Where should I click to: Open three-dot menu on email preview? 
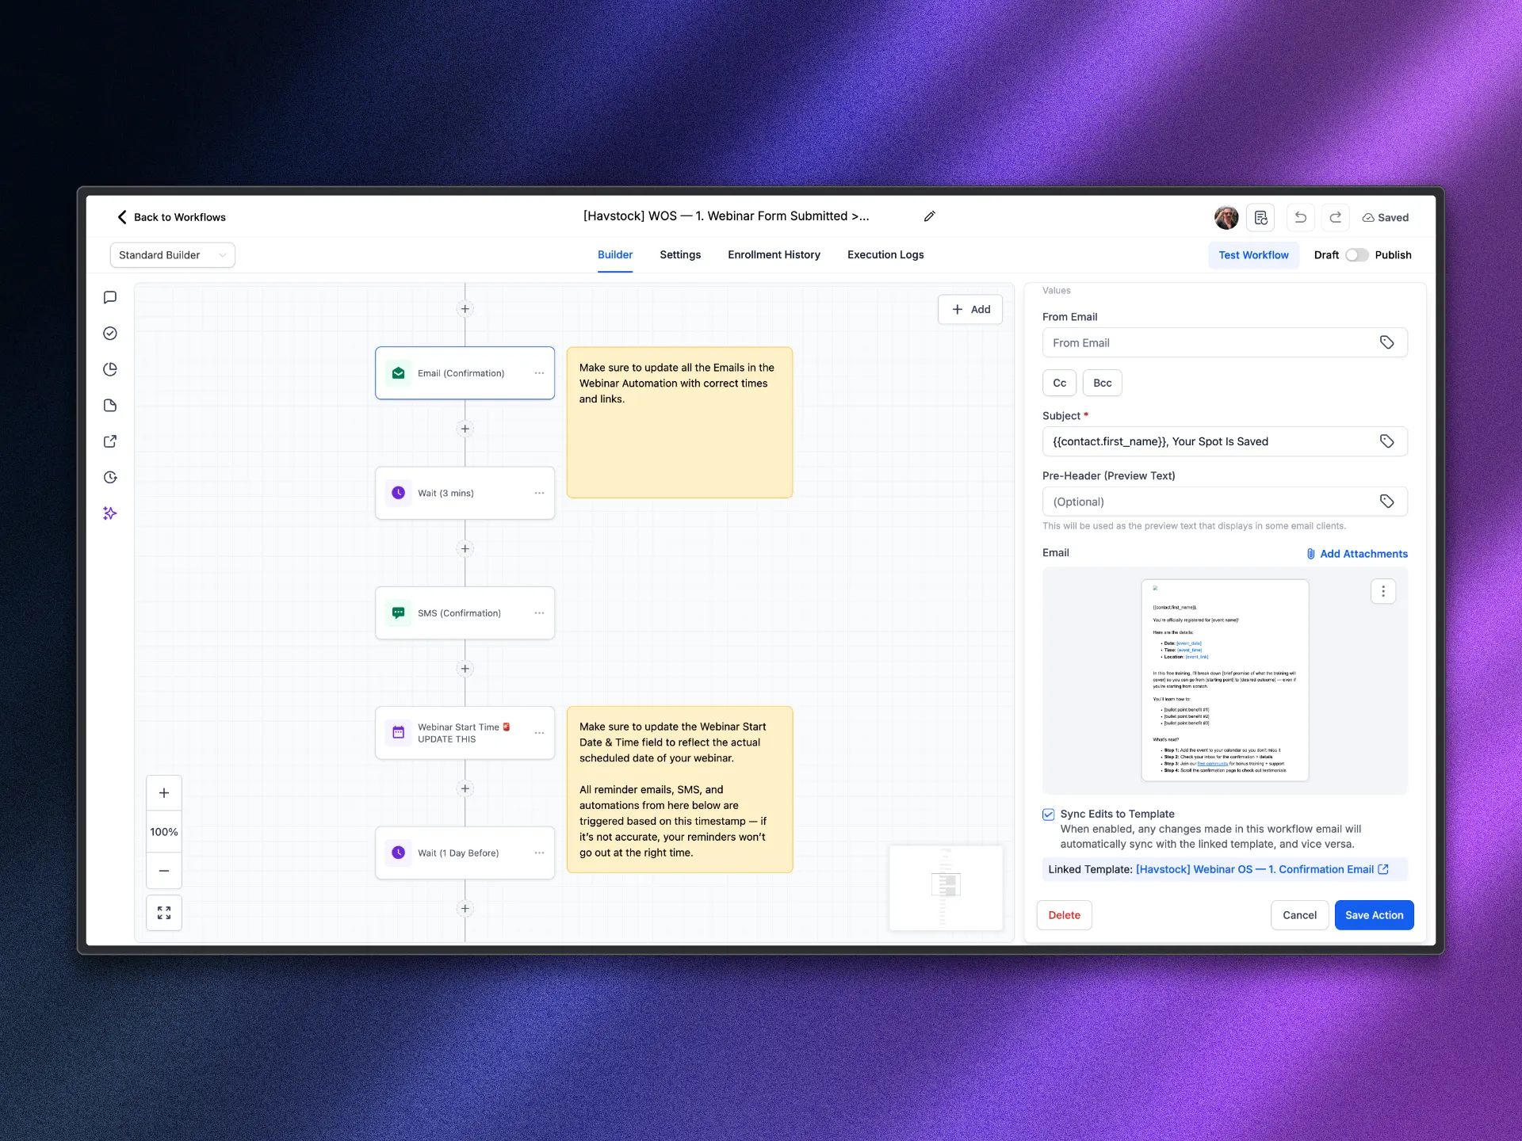pos(1382,591)
